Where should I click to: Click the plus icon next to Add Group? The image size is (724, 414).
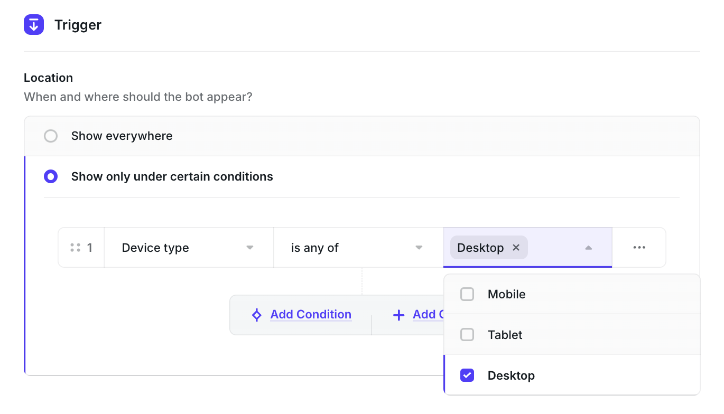(398, 315)
